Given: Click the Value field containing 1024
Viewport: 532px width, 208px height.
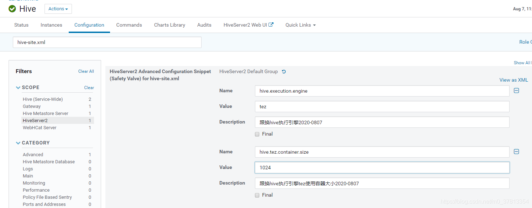Looking at the screenshot, I should pos(382,168).
